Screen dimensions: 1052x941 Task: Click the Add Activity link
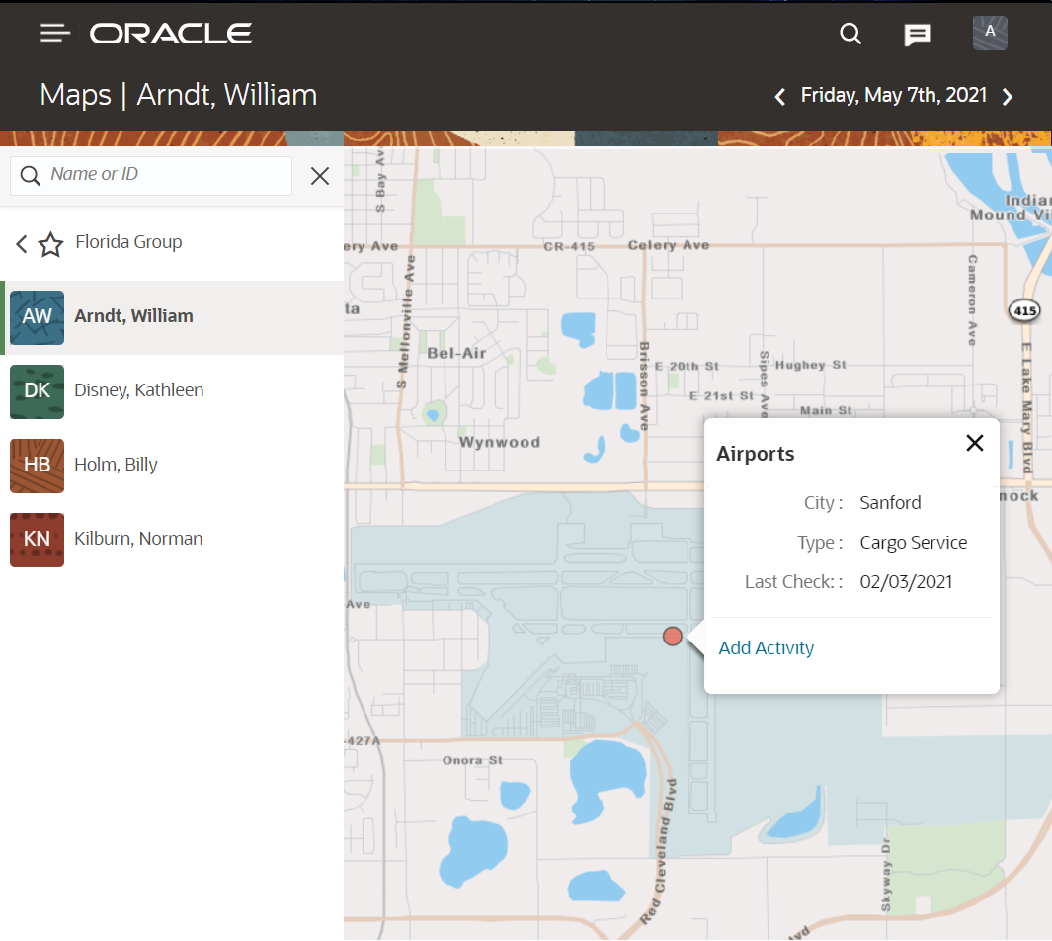point(766,647)
